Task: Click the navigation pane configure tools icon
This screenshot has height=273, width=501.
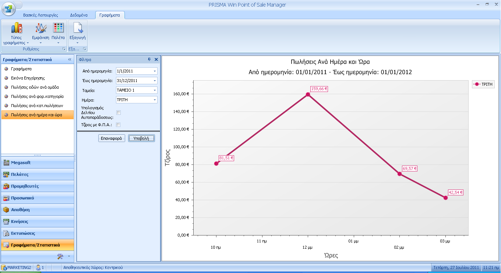Action: (61, 256)
